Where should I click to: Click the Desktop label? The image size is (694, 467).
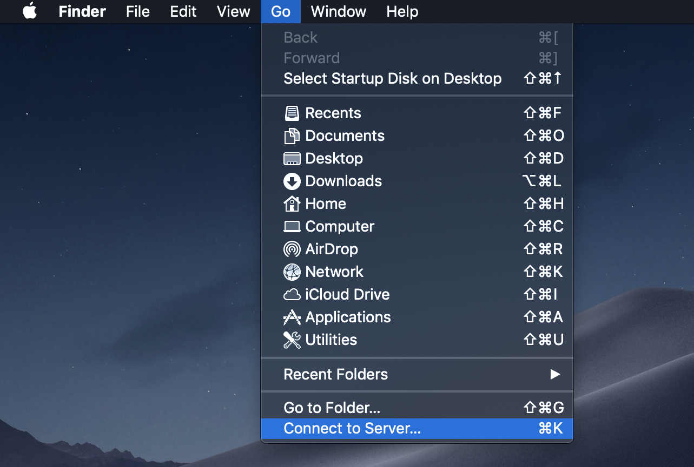334,159
